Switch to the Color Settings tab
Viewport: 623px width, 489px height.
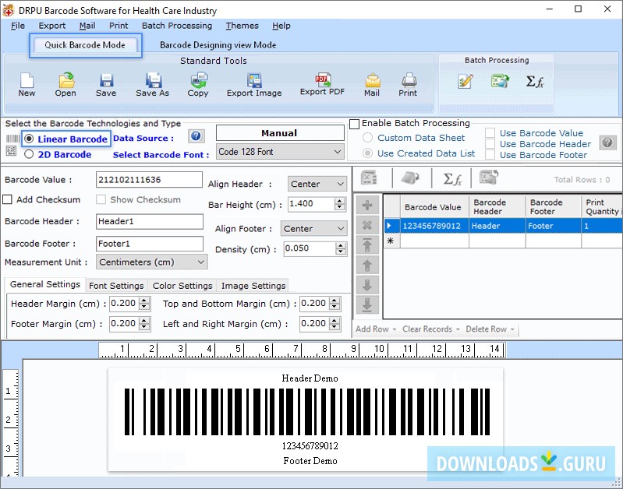click(x=182, y=286)
